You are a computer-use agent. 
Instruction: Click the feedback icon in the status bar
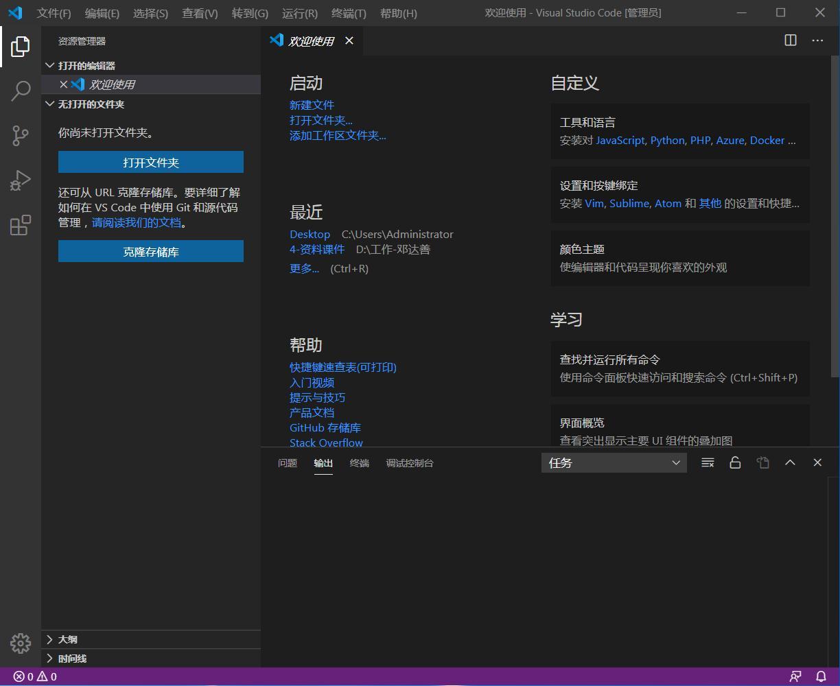[795, 676]
